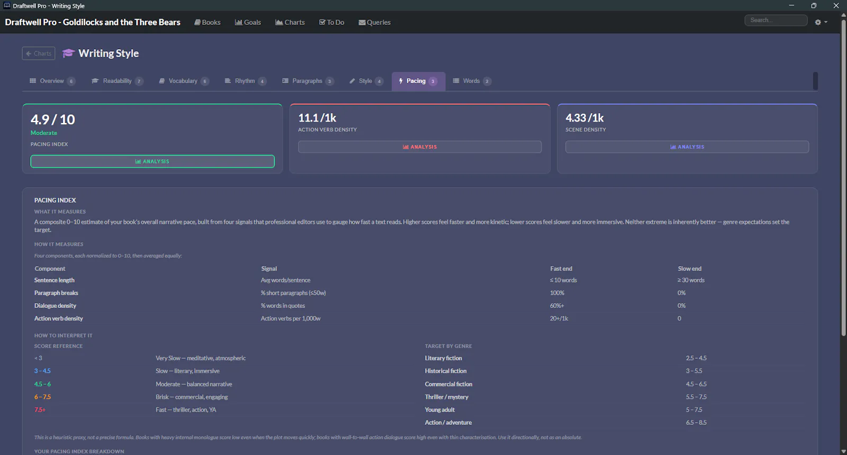Click the Dialogue density component row
The image size is (847, 455).
click(x=420, y=306)
